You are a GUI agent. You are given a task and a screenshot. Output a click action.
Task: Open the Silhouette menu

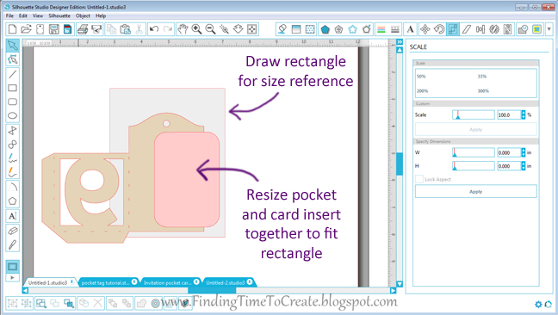[x=59, y=15]
